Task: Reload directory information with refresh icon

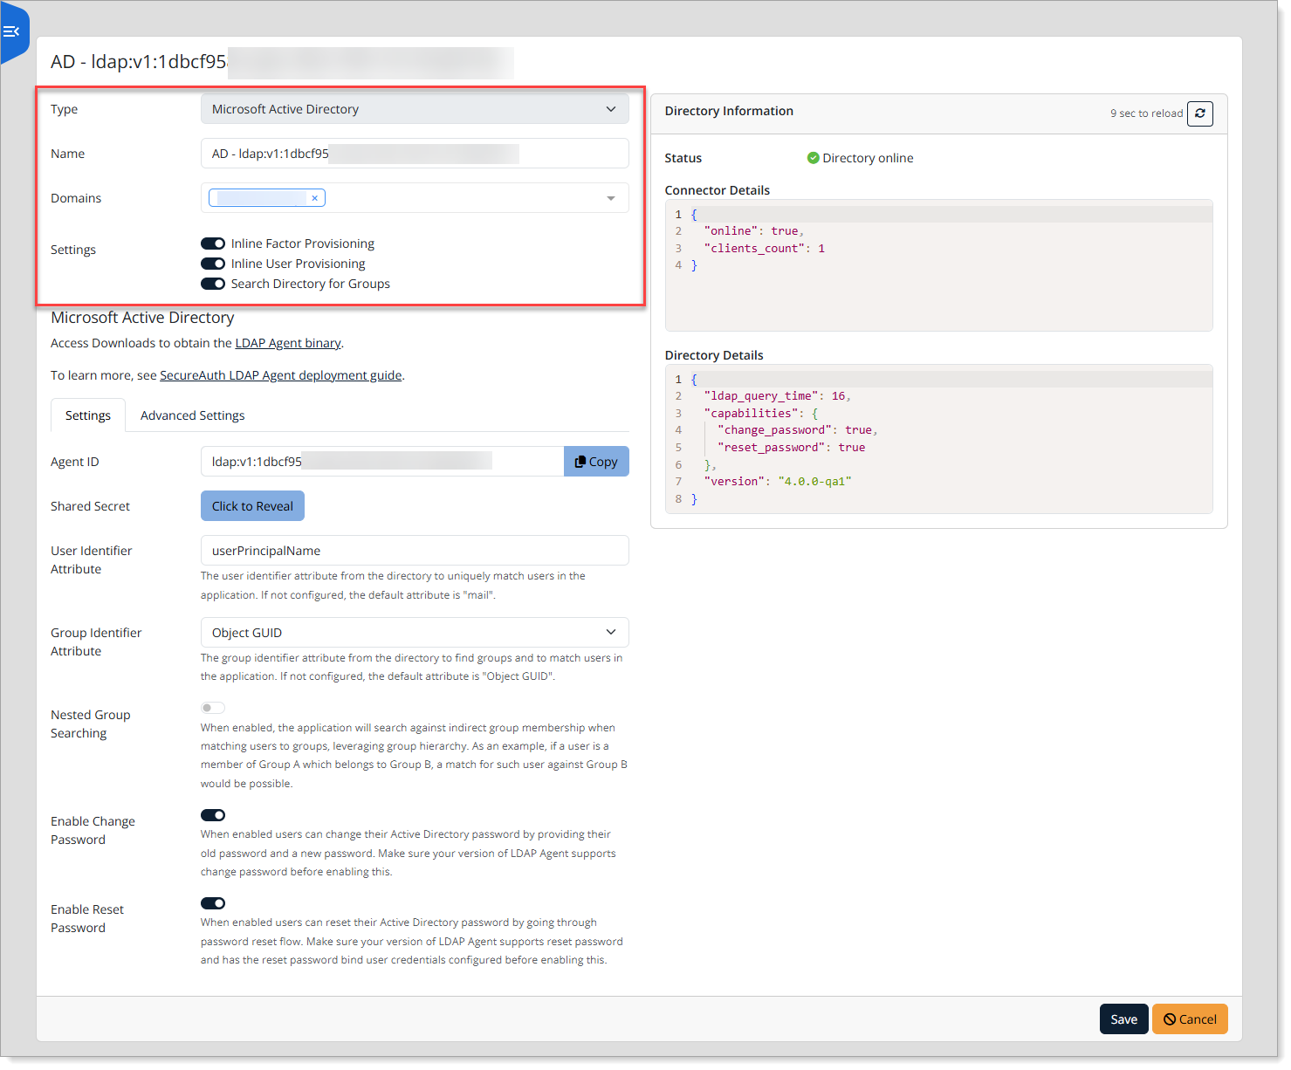Action: tap(1200, 113)
